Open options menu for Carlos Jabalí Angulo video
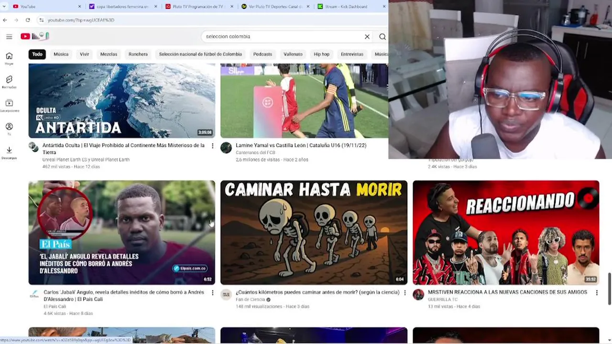This screenshot has width=612, height=344. coord(213,292)
